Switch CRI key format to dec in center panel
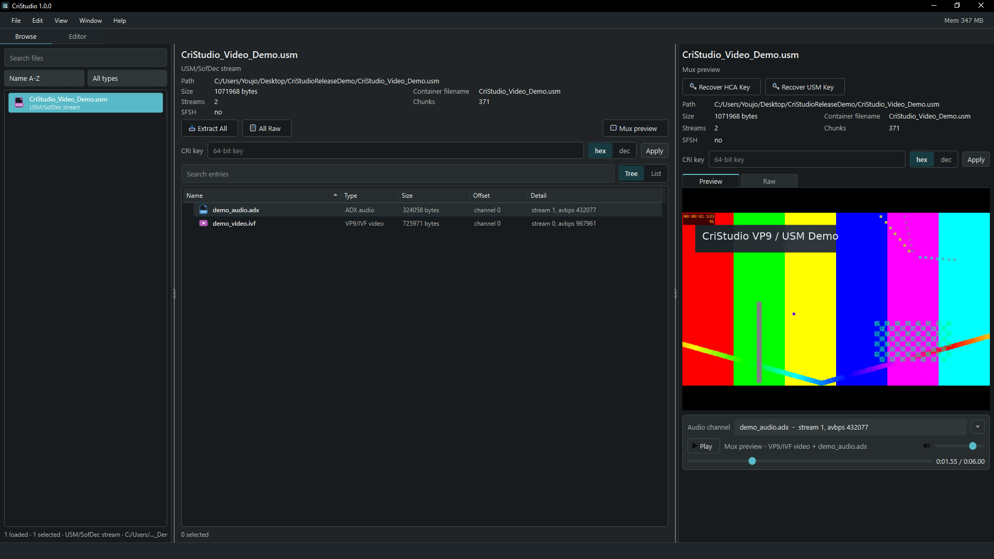Image resolution: width=994 pixels, height=559 pixels. [x=624, y=151]
